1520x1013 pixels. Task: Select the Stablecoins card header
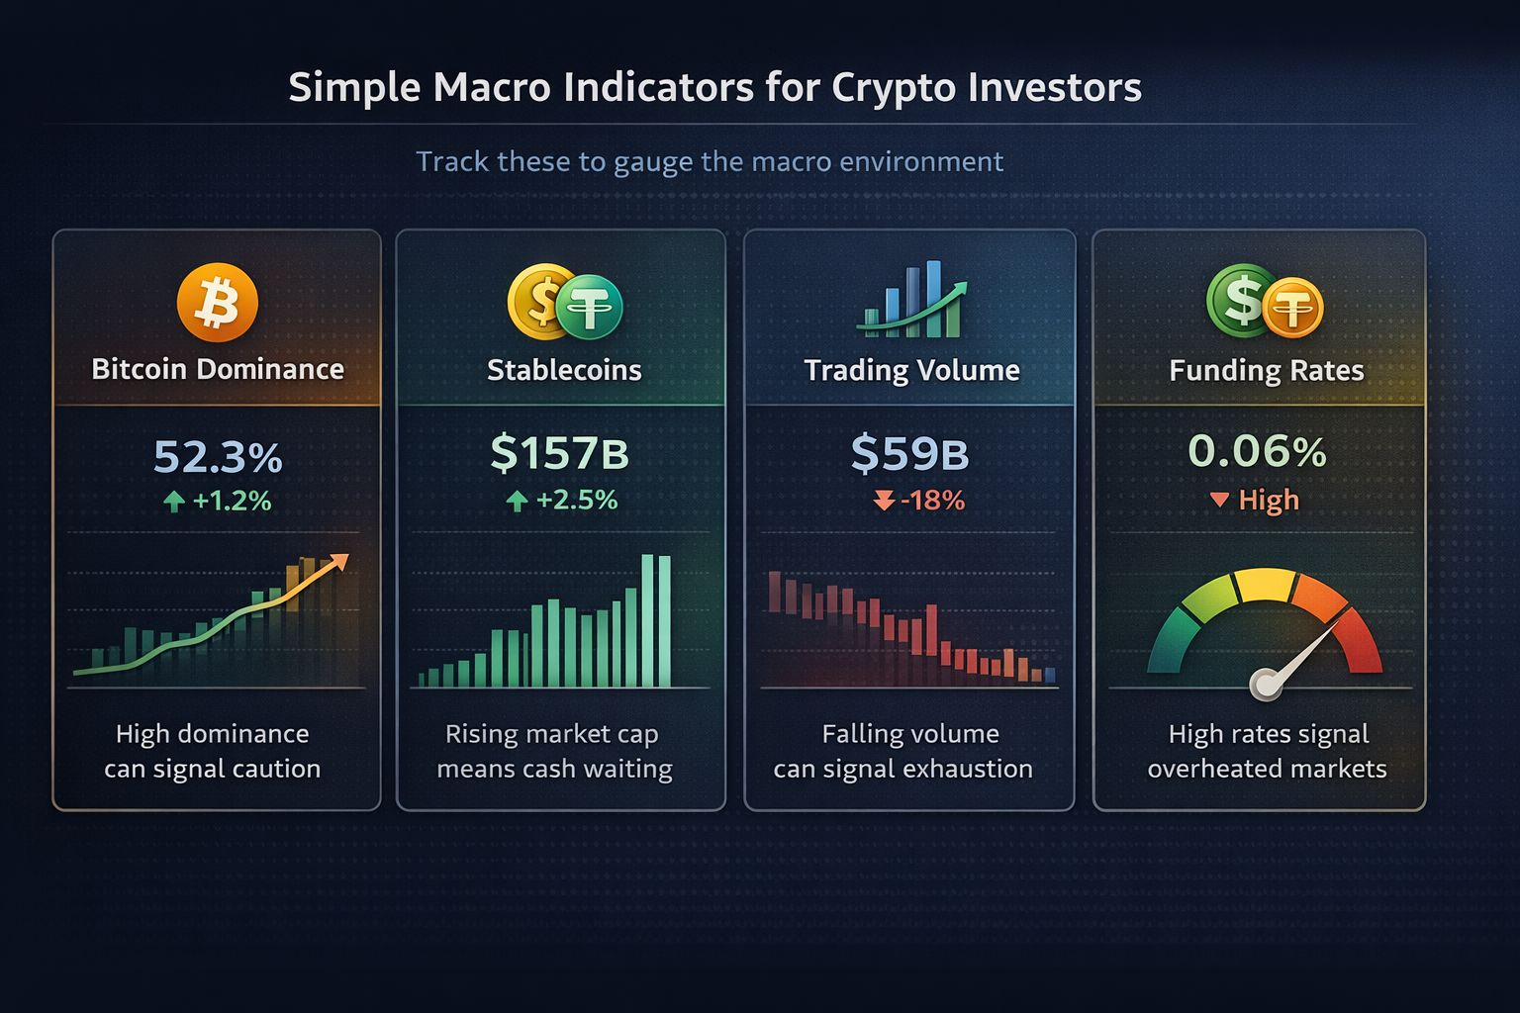(564, 370)
